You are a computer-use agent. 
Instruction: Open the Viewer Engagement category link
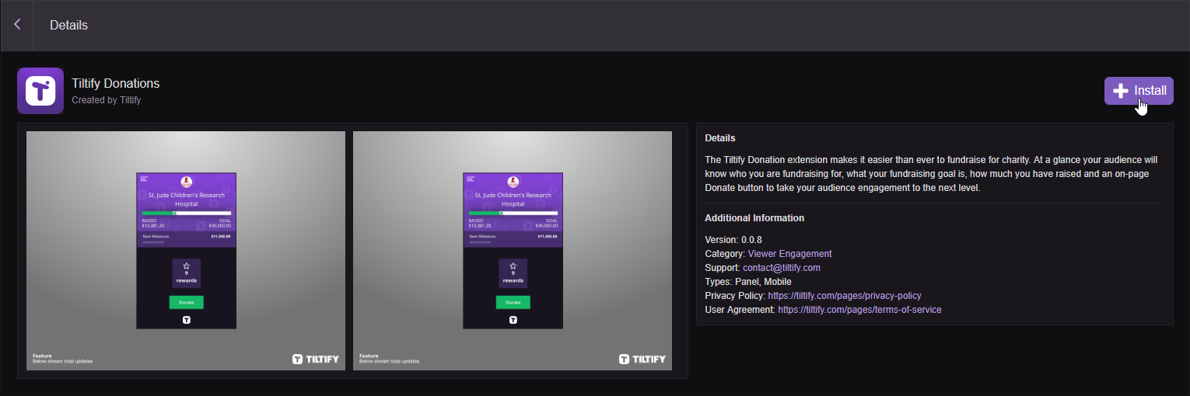[x=789, y=254]
